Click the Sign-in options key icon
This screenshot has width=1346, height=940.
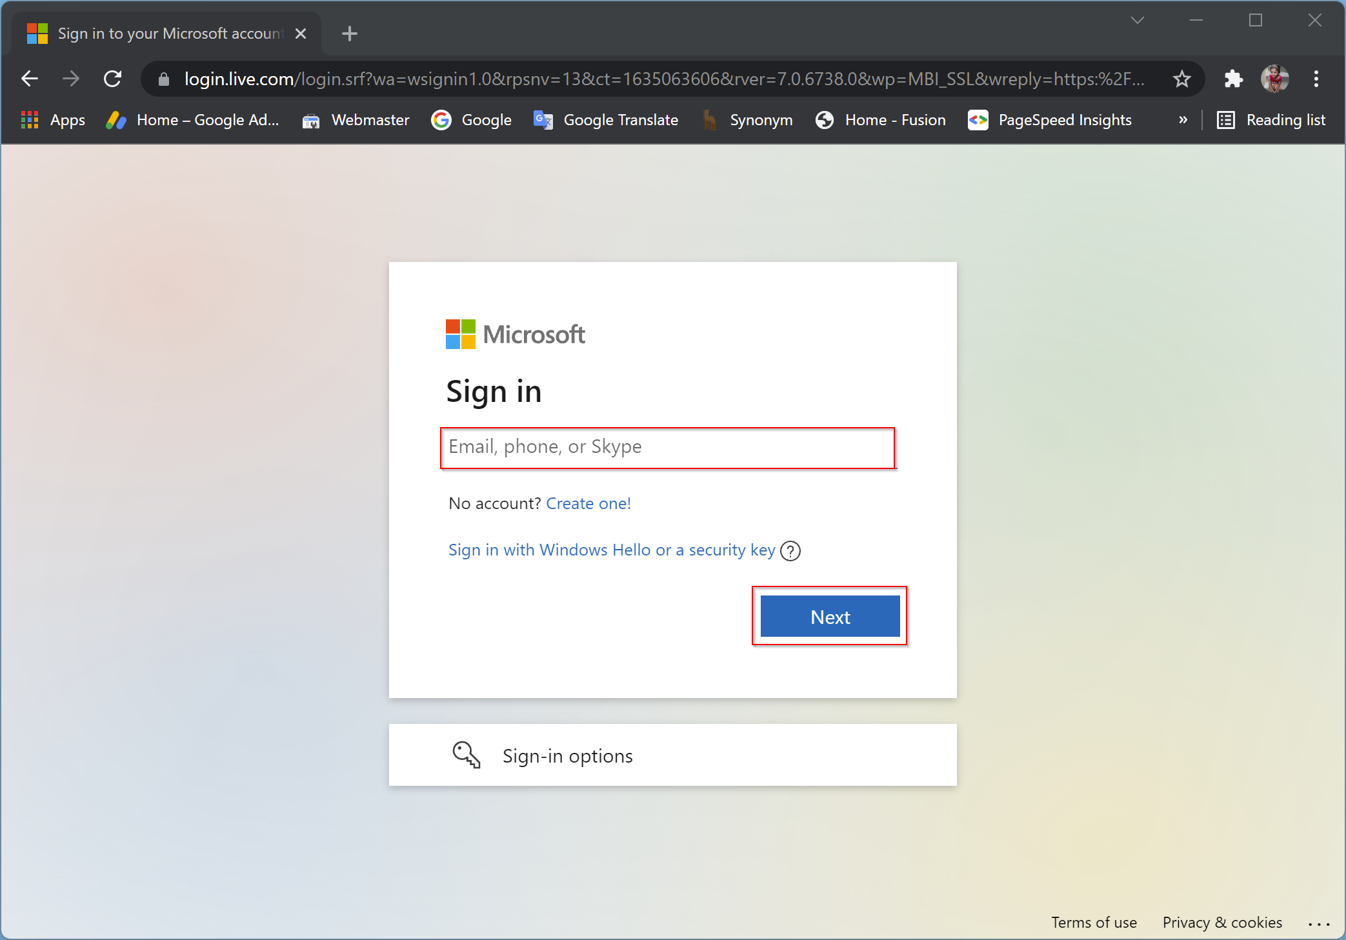[x=467, y=755]
